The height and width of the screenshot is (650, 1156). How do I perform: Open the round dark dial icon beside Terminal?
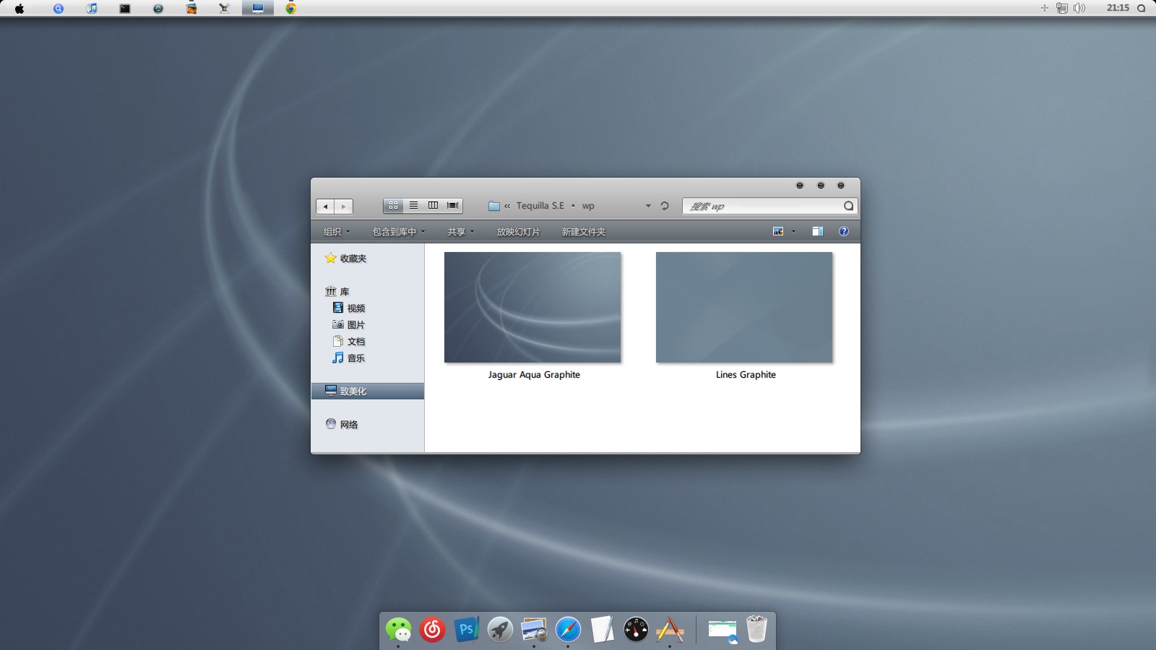158,9
